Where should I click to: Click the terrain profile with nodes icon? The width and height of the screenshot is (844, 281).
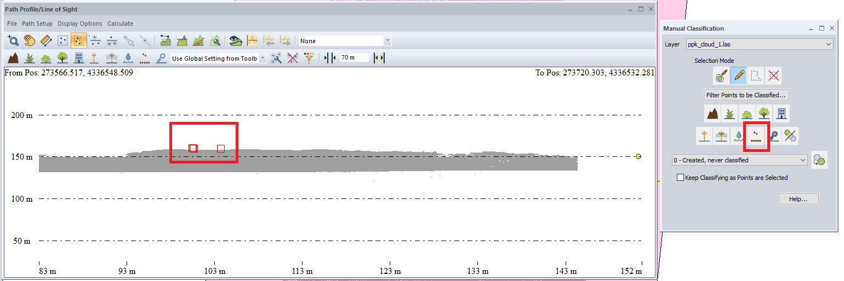click(x=166, y=40)
